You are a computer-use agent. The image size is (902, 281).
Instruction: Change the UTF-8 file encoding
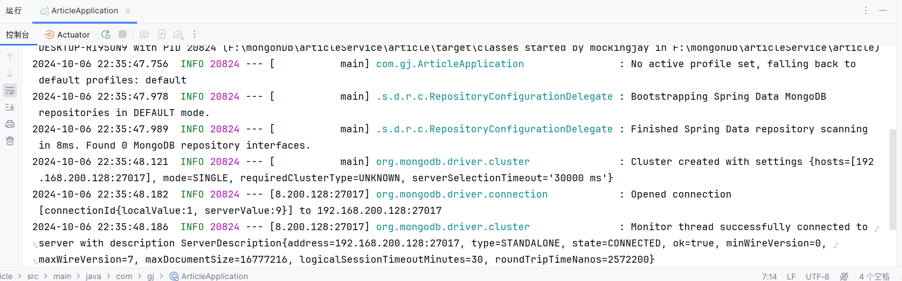818,277
